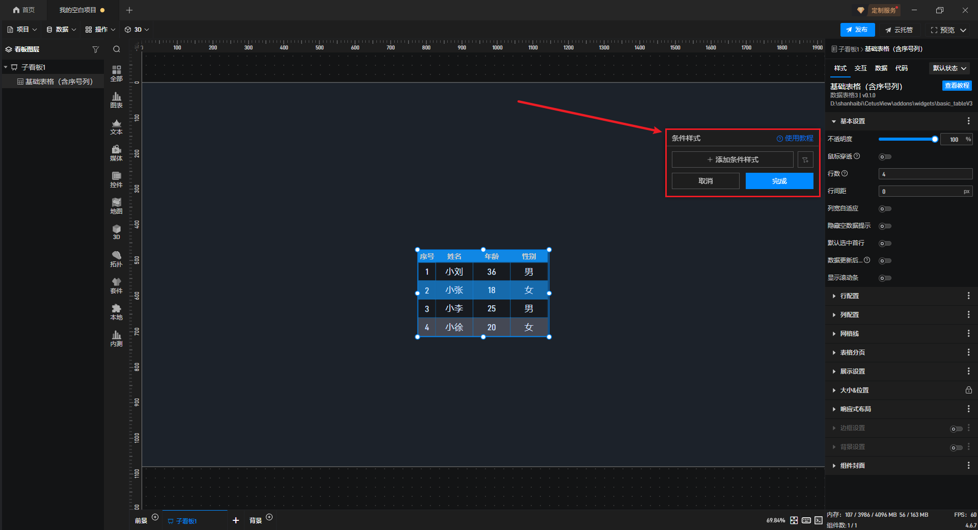Open the 图表 chart components category
This screenshot has width=978, height=530.
(116, 100)
